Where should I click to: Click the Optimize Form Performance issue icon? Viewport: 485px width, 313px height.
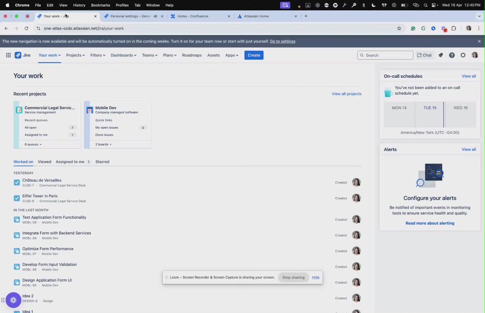[17, 251]
